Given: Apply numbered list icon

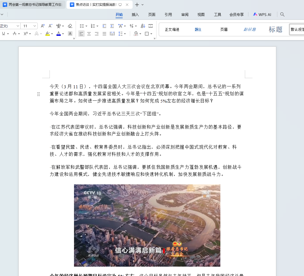Looking at the screenshot, I should click(93, 26).
